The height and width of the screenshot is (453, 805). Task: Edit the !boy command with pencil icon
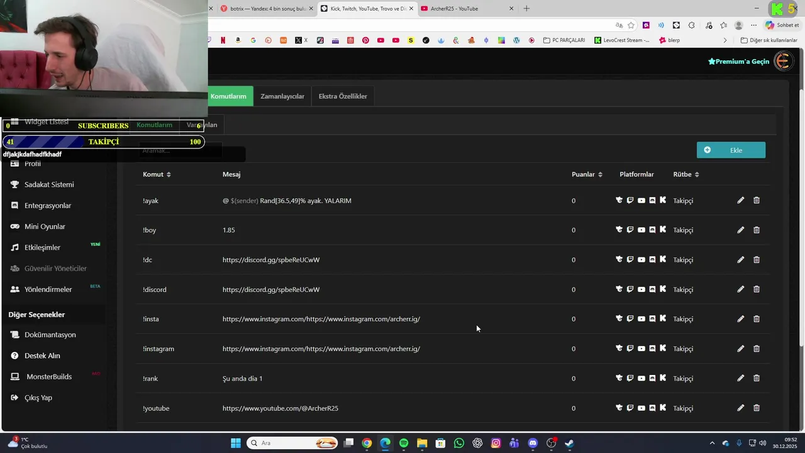(740, 230)
